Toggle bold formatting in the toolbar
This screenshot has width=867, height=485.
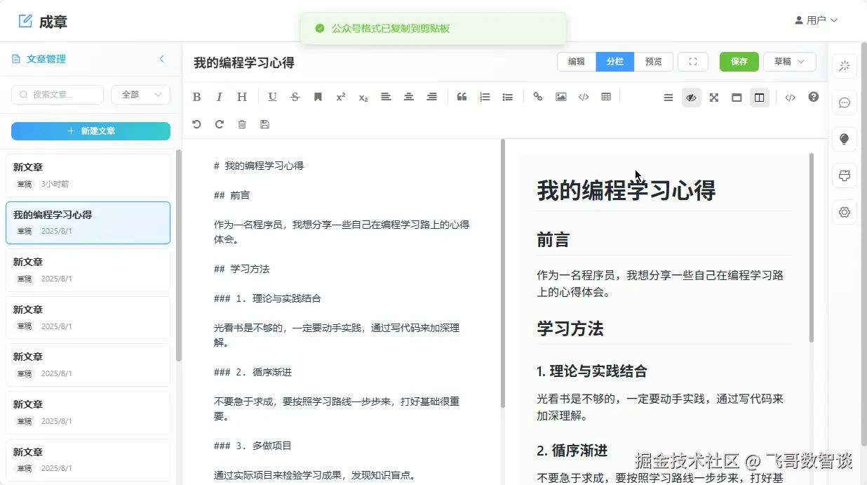pyautogui.click(x=196, y=98)
